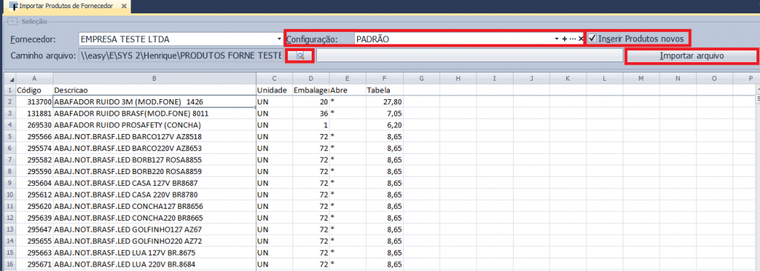The height and width of the screenshot is (271, 760).
Task: Select cell with code 313700
Action: (x=34, y=101)
